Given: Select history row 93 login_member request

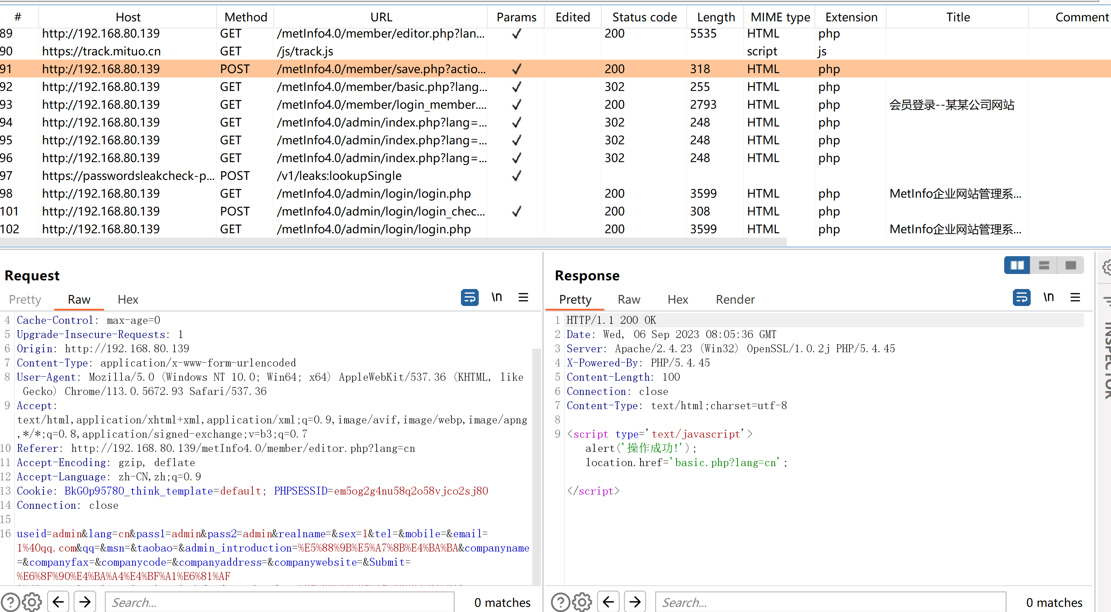Looking at the screenshot, I should [x=555, y=105].
